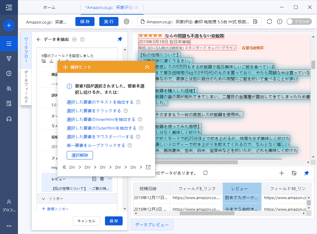Viewport: 317px width, 234px height.
Task: Switch to データフィールド vertical tab
Action: [26, 87]
